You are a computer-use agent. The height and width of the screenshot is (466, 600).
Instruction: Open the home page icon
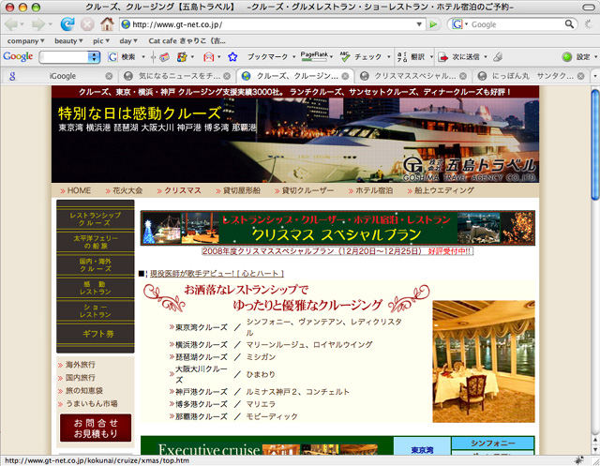pyautogui.click(x=107, y=24)
